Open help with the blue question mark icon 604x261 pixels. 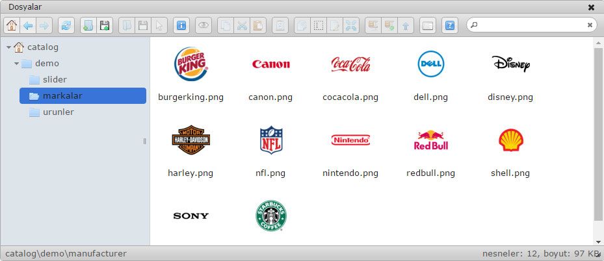pos(450,26)
